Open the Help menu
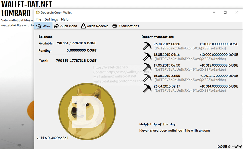 65,19
